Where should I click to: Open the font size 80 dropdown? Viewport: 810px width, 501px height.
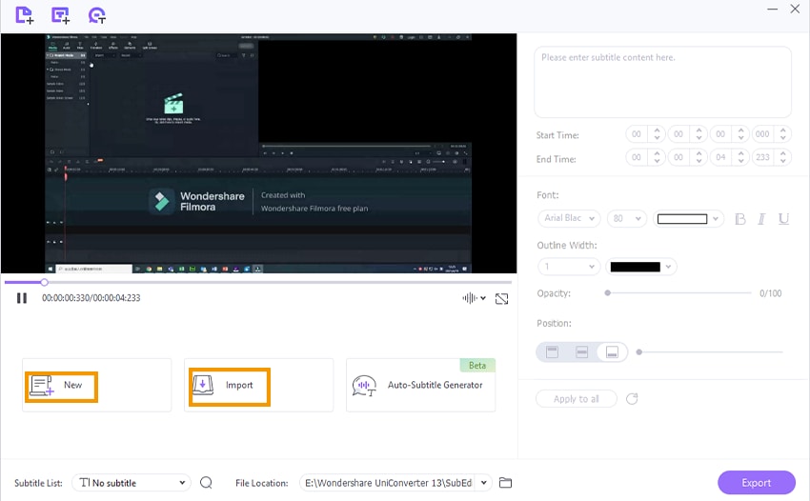pyautogui.click(x=627, y=218)
